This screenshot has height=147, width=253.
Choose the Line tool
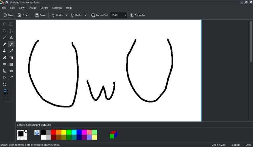5,38
